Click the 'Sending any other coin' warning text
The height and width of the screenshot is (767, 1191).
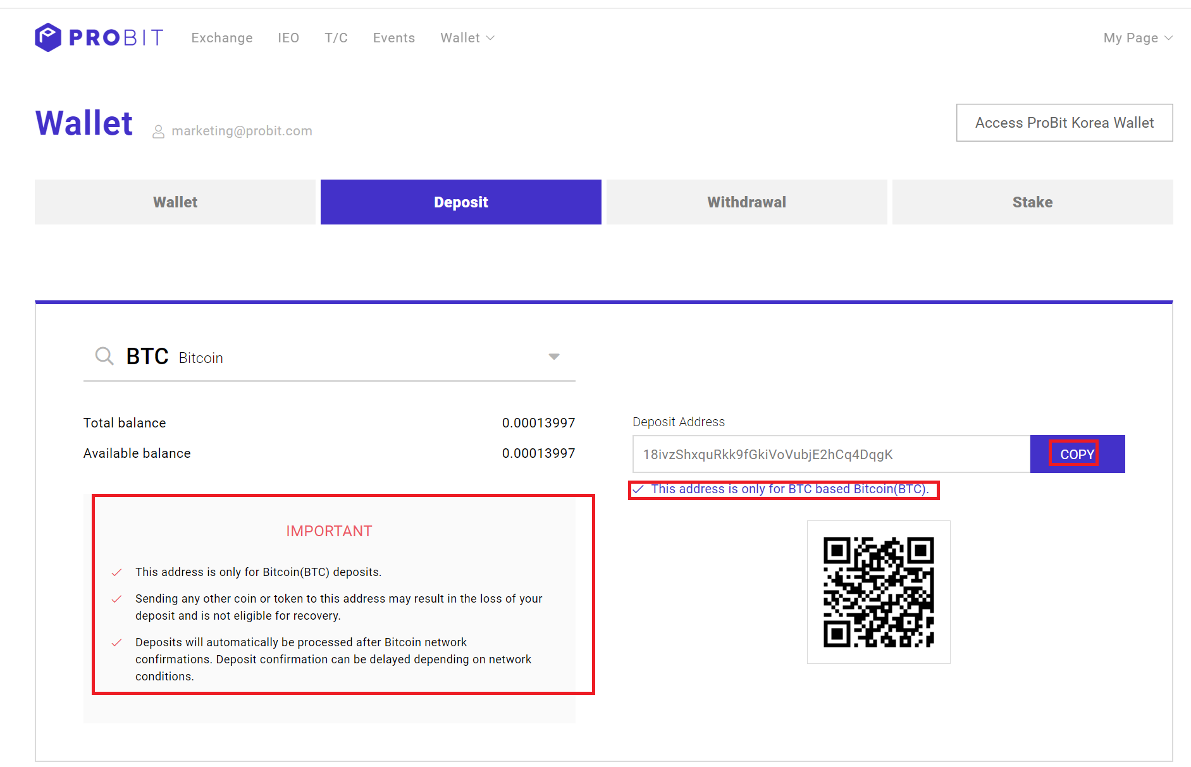pyautogui.click(x=339, y=607)
